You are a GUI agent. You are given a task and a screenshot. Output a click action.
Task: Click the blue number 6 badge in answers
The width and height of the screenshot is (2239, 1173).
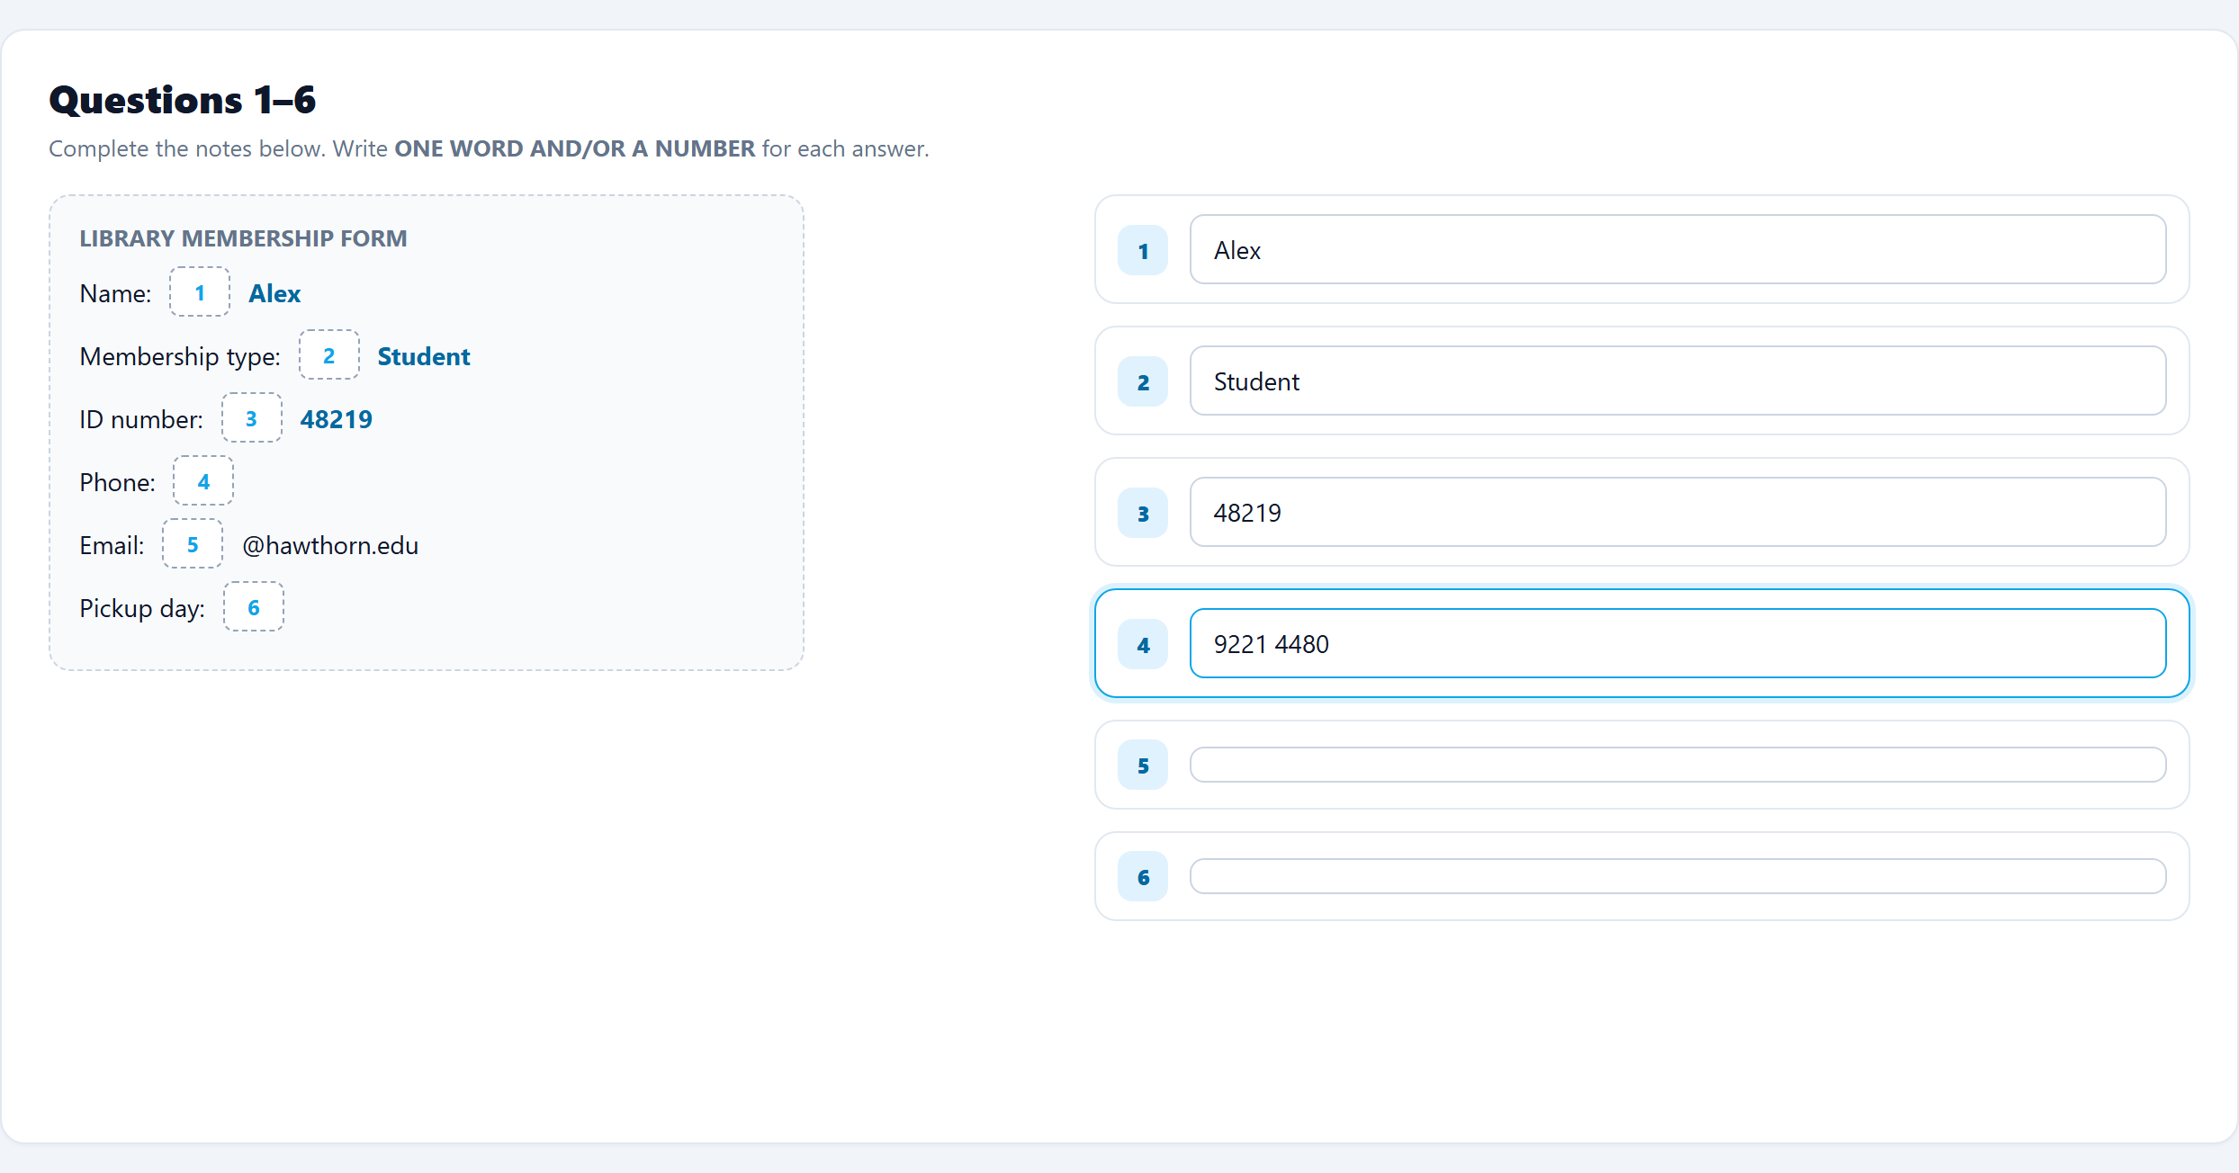1143,876
